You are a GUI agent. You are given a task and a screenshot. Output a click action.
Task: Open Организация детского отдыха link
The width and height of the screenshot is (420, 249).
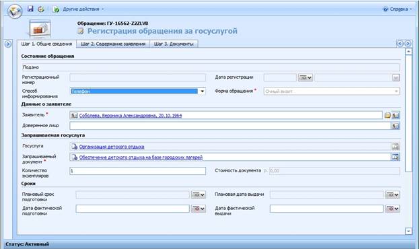click(x=112, y=147)
